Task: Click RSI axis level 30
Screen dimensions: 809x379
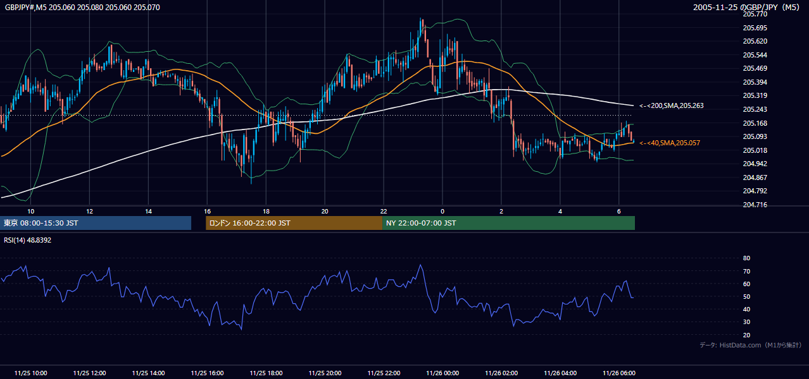Action: coord(746,322)
